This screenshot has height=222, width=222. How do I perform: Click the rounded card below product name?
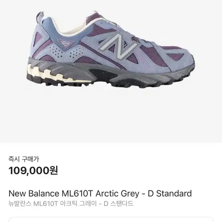[111, 220]
